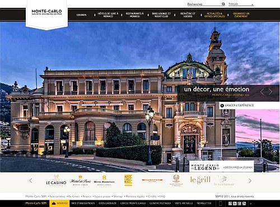Click the YouTube icon in footer
The image size is (280, 207).
(244, 204)
